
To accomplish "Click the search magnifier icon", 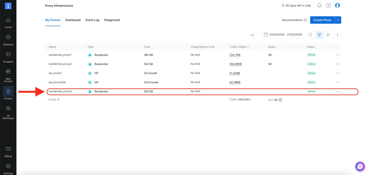I will coord(310,35).
